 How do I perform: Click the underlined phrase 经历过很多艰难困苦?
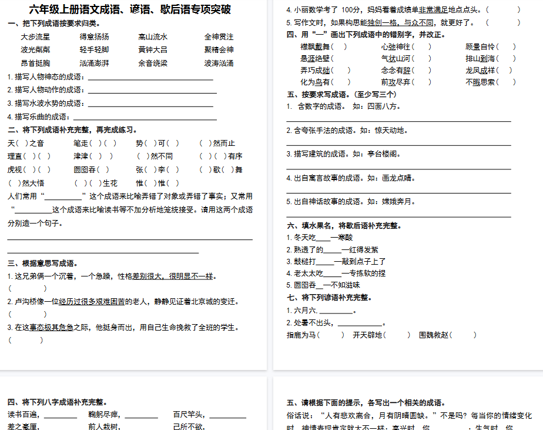pyautogui.click(x=92, y=302)
